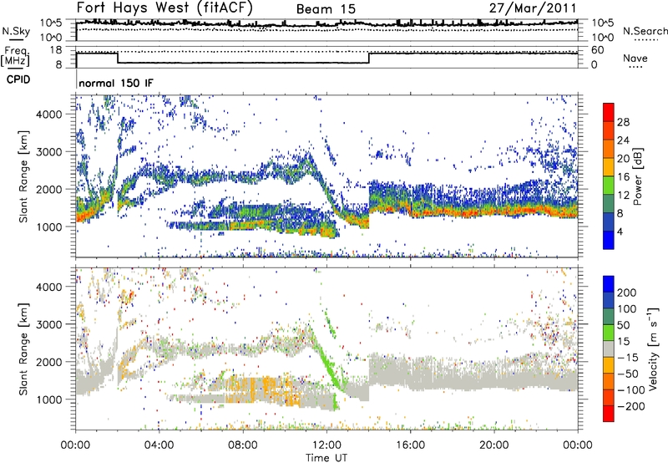Click the 'Freq. [MHz]' axis label
The width and height of the screenshot is (668, 463).
(15, 56)
